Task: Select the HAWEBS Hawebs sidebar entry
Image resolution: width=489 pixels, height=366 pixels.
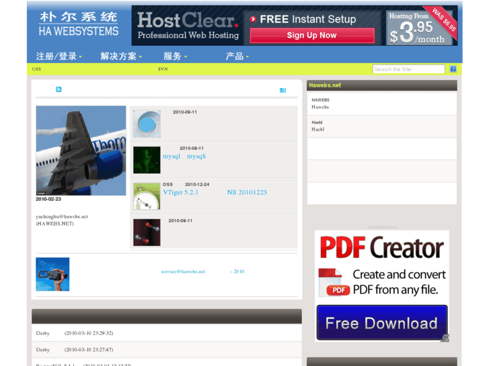Action: point(382,103)
